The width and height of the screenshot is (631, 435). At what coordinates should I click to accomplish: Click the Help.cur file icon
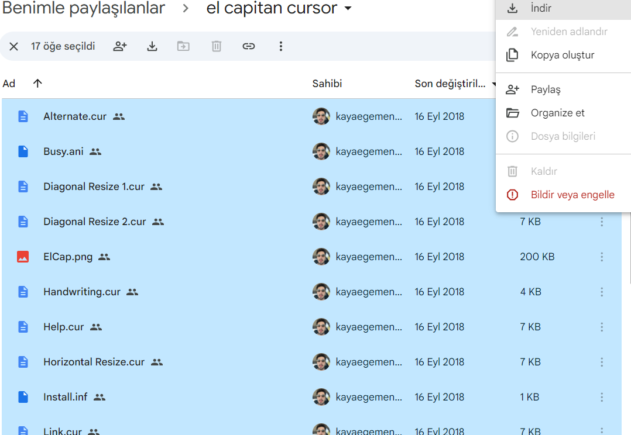[x=23, y=327]
